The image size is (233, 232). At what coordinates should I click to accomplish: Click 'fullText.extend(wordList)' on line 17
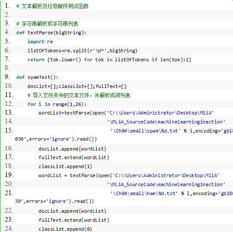74,157
